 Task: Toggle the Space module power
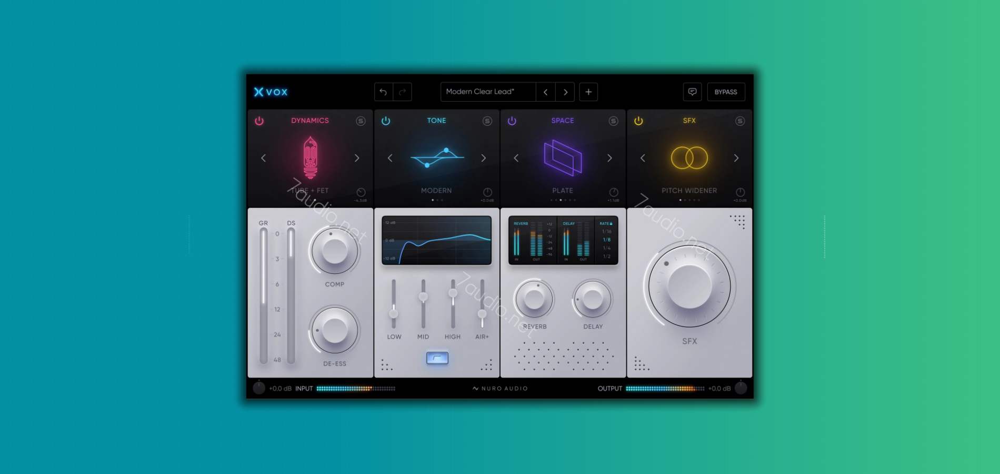coord(512,121)
